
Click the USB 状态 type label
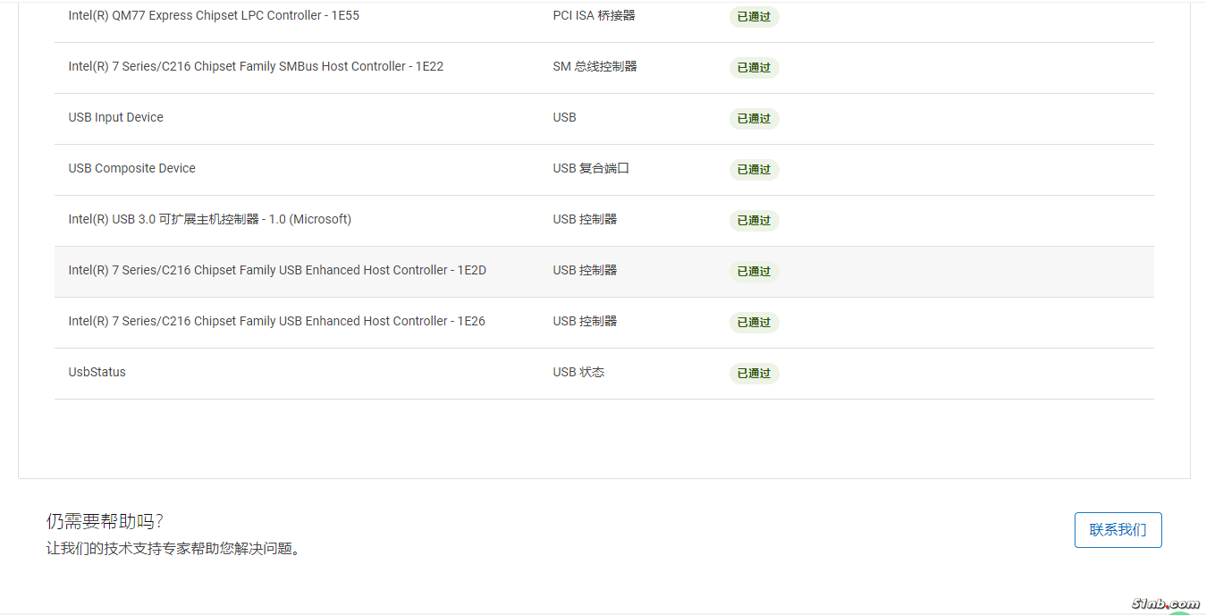[x=578, y=373]
